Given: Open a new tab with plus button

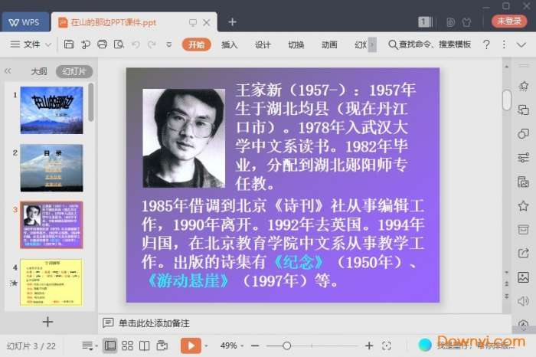Looking at the screenshot, I should click(233, 22).
